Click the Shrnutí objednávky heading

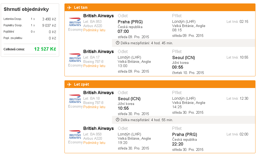pyautogui.click(x=26, y=9)
